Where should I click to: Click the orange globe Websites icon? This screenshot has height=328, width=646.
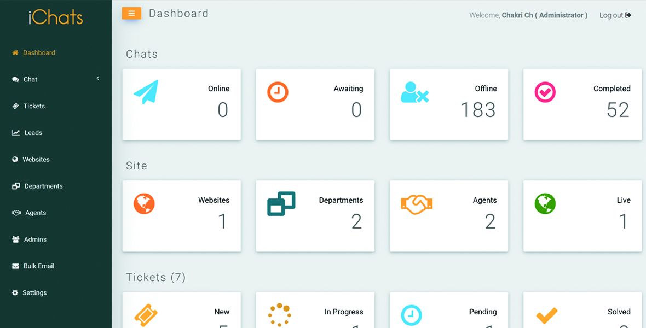pos(144,204)
